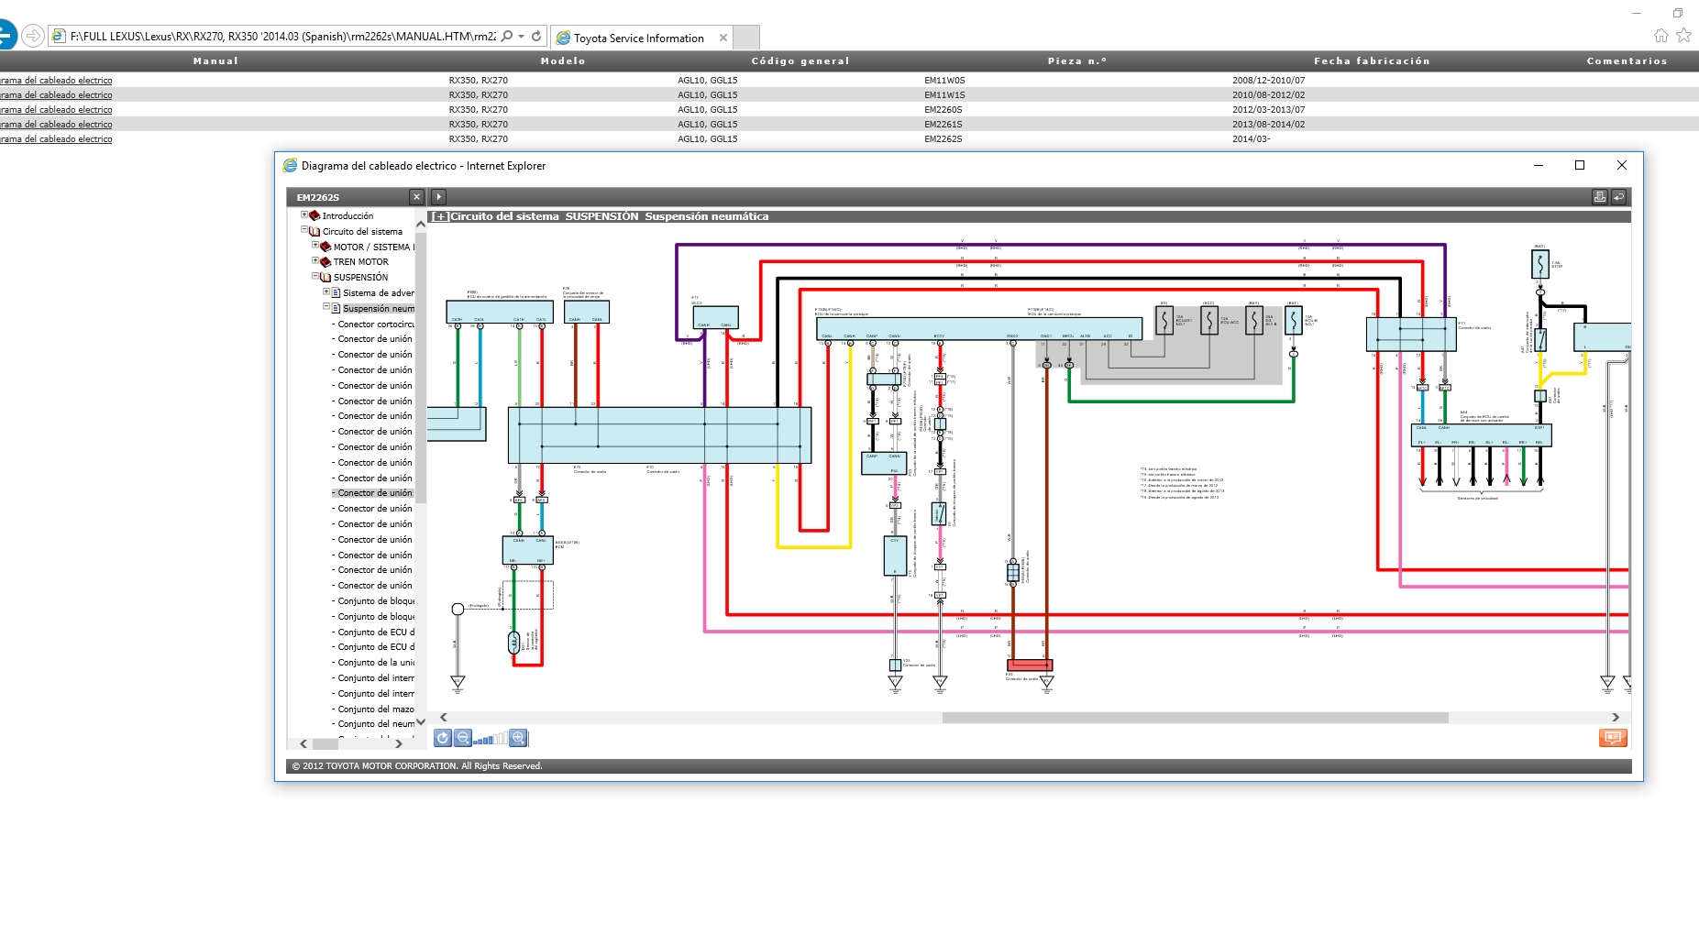
Task: Close the EM2262S navigation panel
Action: point(416,197)
